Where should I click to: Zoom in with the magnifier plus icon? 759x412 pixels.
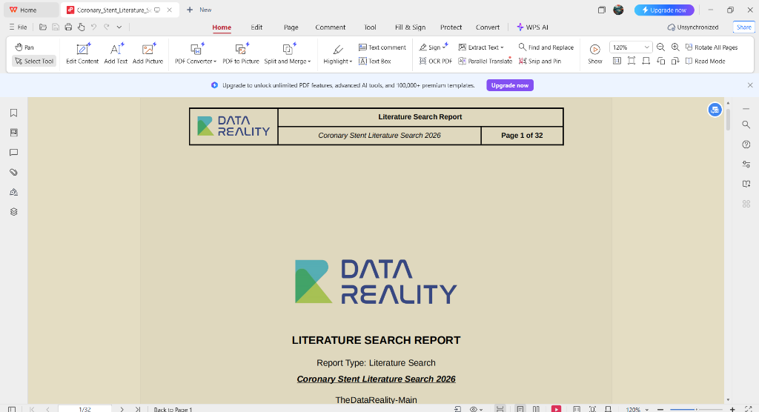[x=675, y=47]
